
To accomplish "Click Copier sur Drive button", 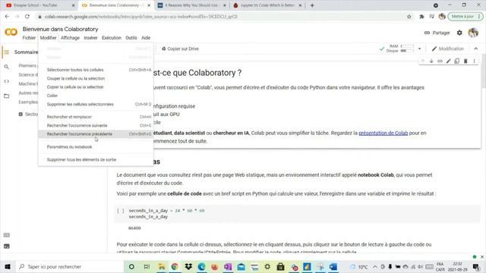I will point(180,49).
